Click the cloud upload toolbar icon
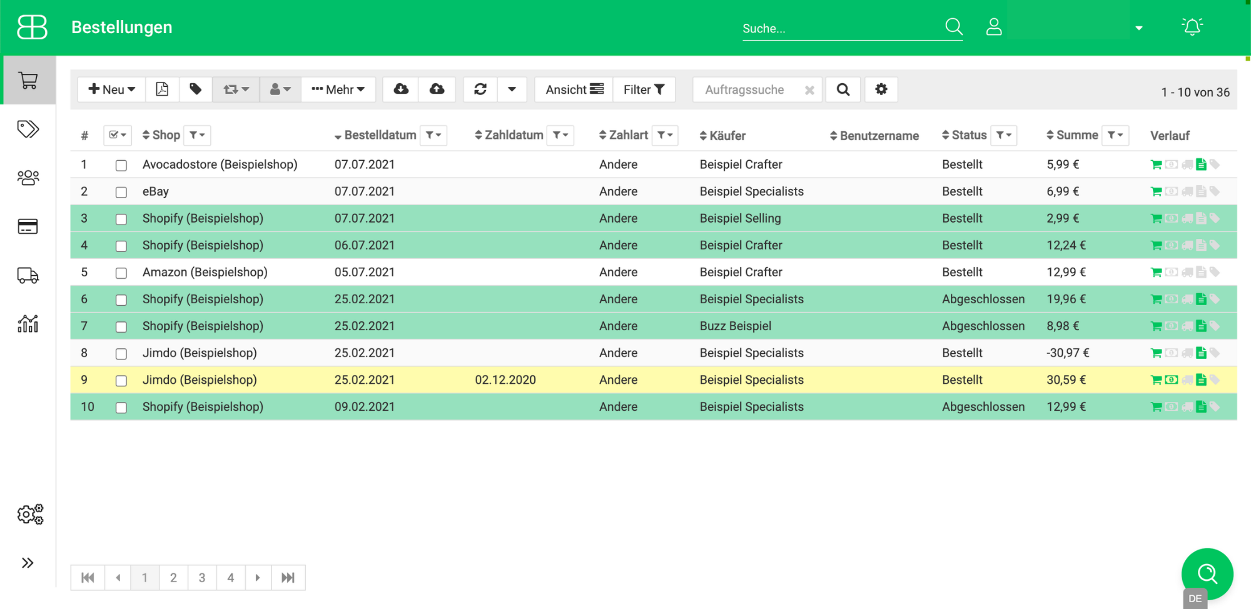 click(x=437, y=89)
